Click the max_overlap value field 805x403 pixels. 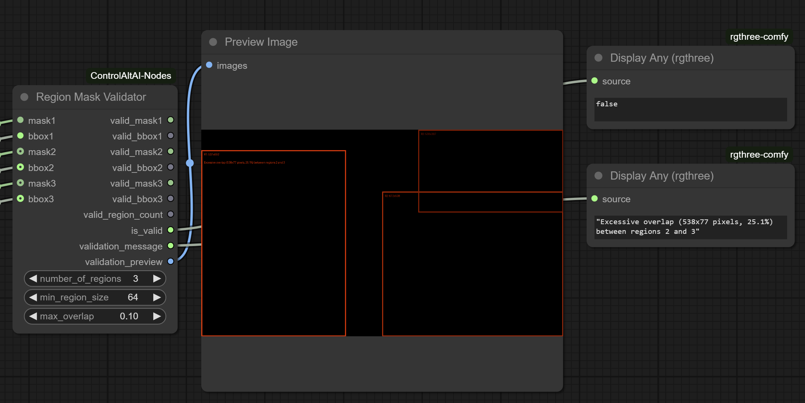129,316
